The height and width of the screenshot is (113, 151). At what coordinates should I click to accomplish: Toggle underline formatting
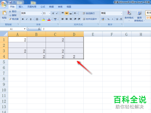click(31, 19)
